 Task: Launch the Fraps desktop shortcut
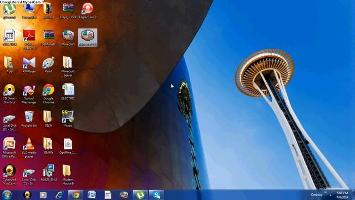point(68,119)
